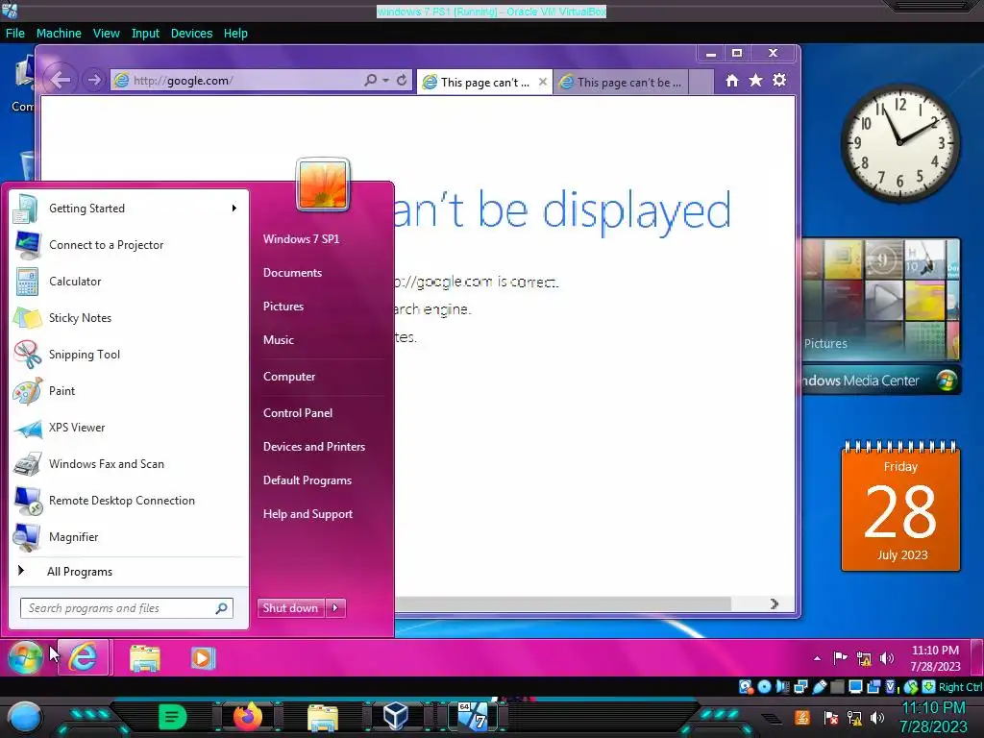
Task: Open Getting Started in Start menu
Action: 129,209
